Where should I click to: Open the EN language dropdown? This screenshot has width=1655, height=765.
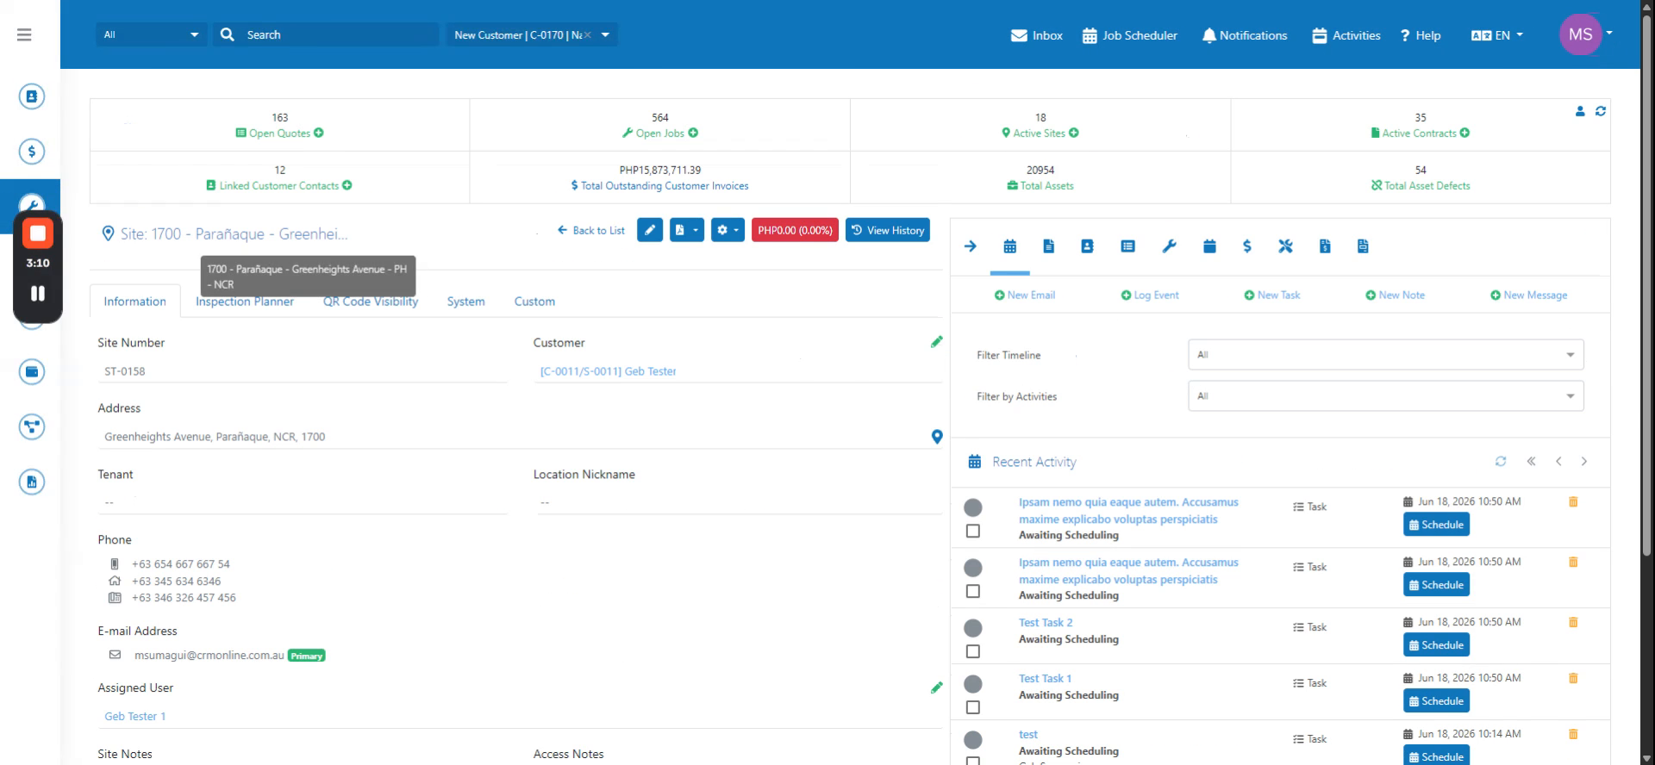point(1497,35)
